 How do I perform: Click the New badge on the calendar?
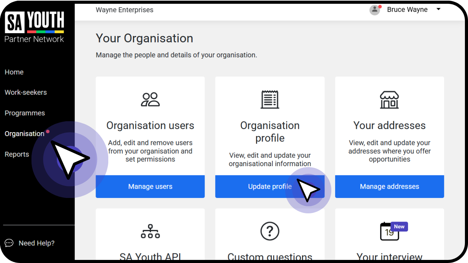tap(399, 226)
